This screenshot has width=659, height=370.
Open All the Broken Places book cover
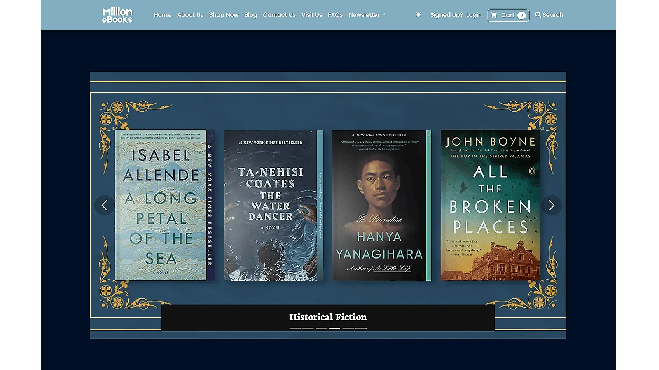[x=490, y=205]
